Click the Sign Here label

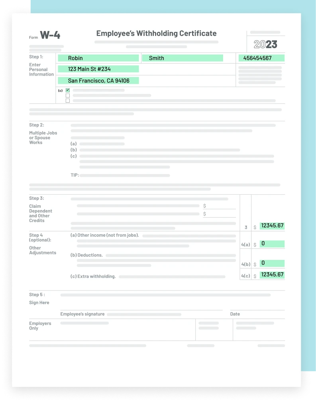39,302
